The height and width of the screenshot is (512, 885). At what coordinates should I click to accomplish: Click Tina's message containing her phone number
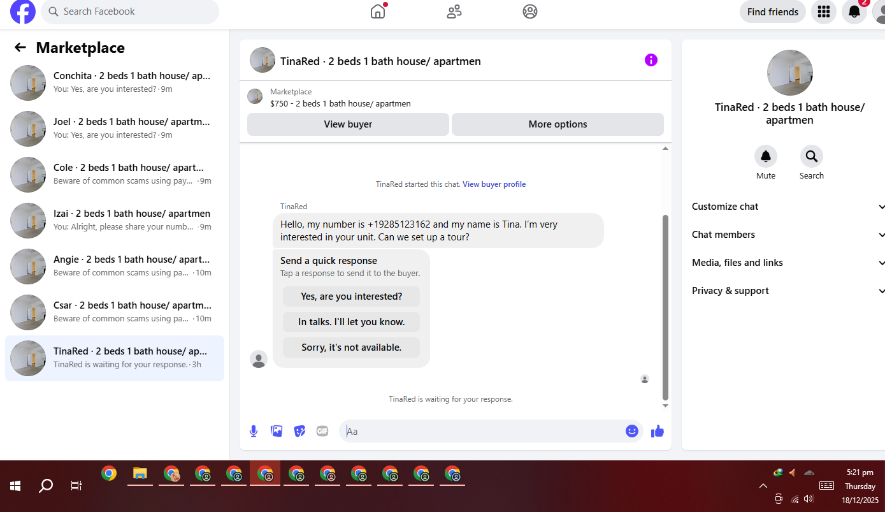pos(438,231)
